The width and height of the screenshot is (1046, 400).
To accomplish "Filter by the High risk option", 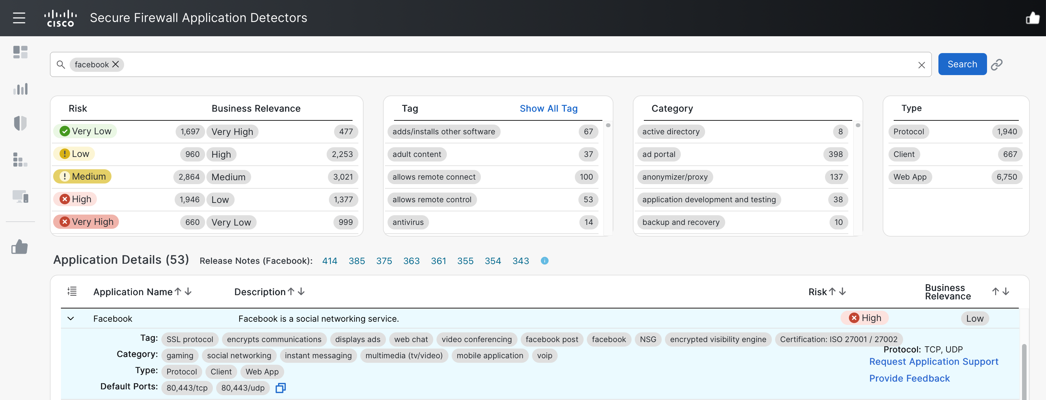I will coord(76,199).
